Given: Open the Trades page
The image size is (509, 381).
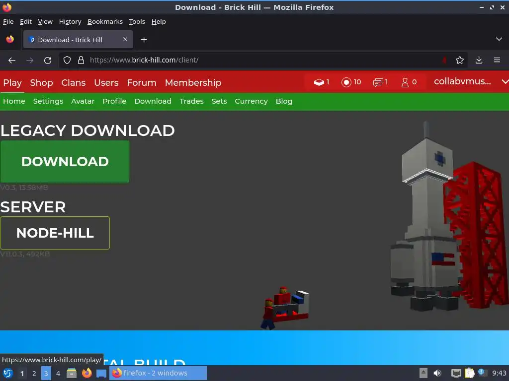Looking at the screenshot, I should click(191, 101).
